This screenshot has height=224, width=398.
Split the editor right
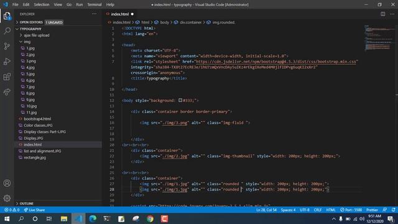382,14
